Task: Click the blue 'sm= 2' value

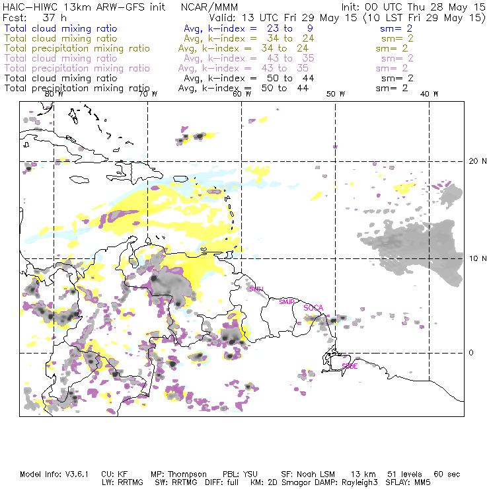Action: click(396, 28)
